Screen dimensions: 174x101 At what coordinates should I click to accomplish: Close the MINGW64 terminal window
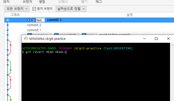click(168, 39)
